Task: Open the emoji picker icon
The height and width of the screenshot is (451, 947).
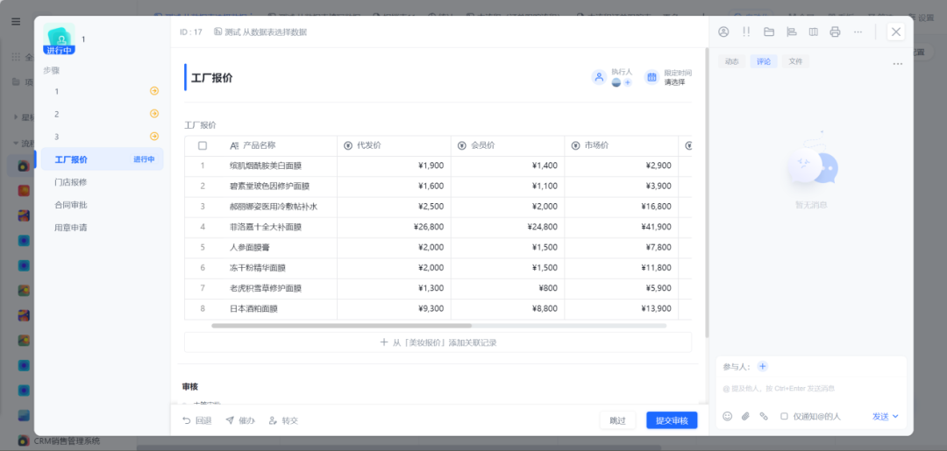Action: tap(728, 416)
